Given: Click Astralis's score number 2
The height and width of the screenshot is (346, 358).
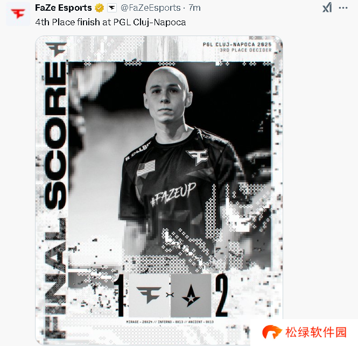Looking at the screenshot, I should (221, 295).
